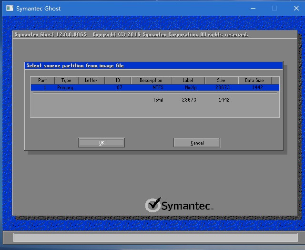This screenshot has width=305, height=250.
Task: Click the empty status bar at the bottom
Action: [155, 238]
